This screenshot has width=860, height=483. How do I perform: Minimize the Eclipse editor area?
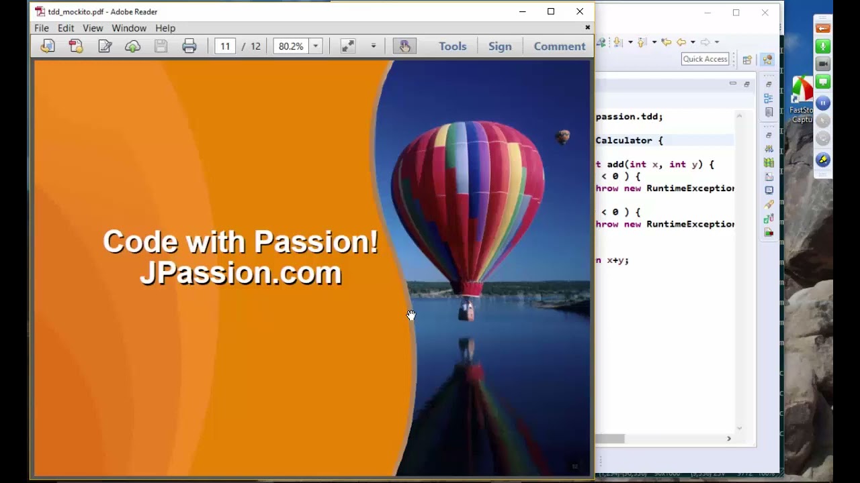point(732,83)
